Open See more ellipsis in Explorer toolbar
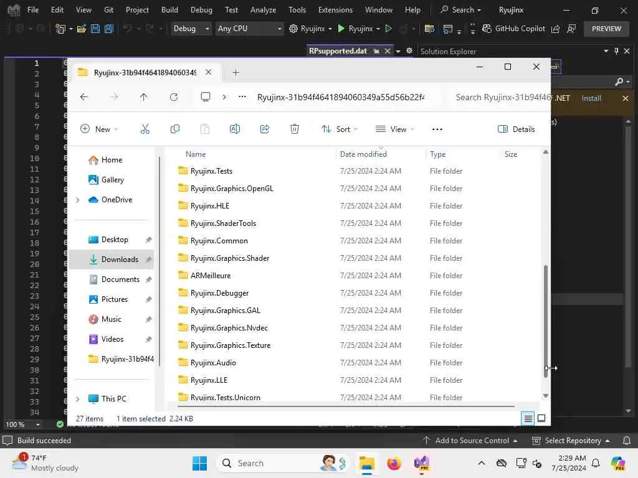This screenshot has width=638, height=478. tap(437, 129)
